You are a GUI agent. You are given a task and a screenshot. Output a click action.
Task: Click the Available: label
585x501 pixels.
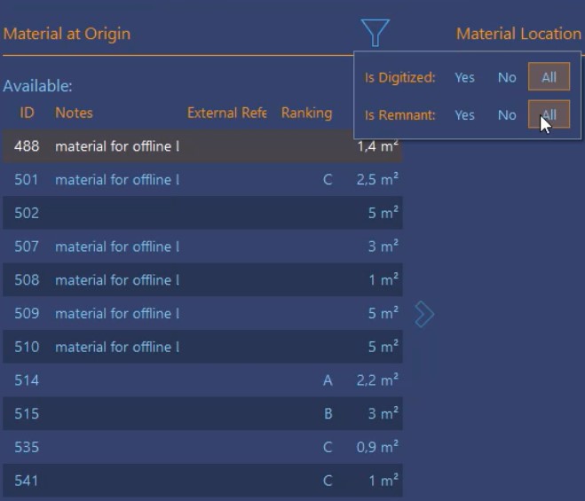[37, 86]
